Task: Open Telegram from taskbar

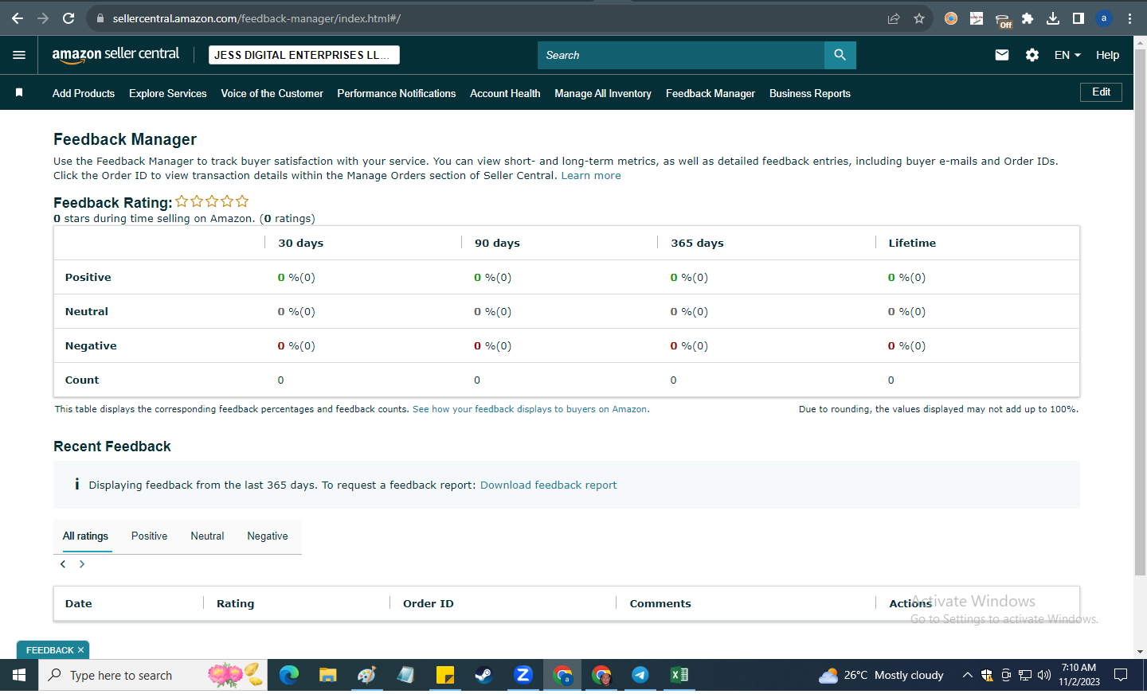Action: (640, 675)
